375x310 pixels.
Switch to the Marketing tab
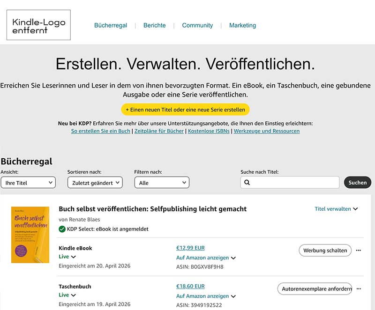(242, 25)
